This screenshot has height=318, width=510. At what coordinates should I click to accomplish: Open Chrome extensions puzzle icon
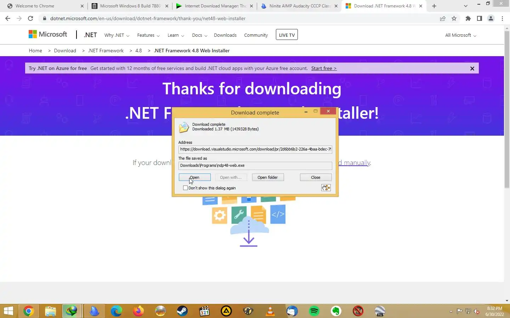[468, 18]
